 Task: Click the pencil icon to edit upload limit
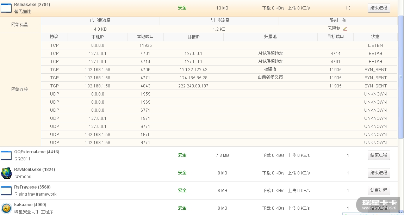click(x=345, y=29)
